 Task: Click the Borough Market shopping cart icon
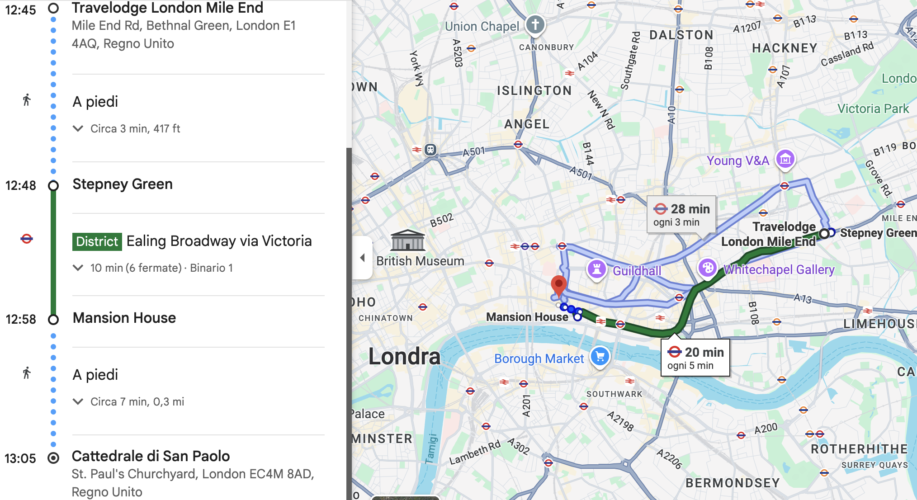coord(600,357)
